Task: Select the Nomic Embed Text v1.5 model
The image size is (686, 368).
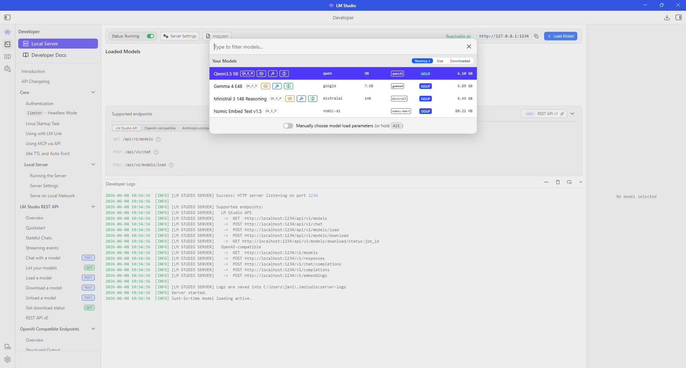Action: (343, 111)
